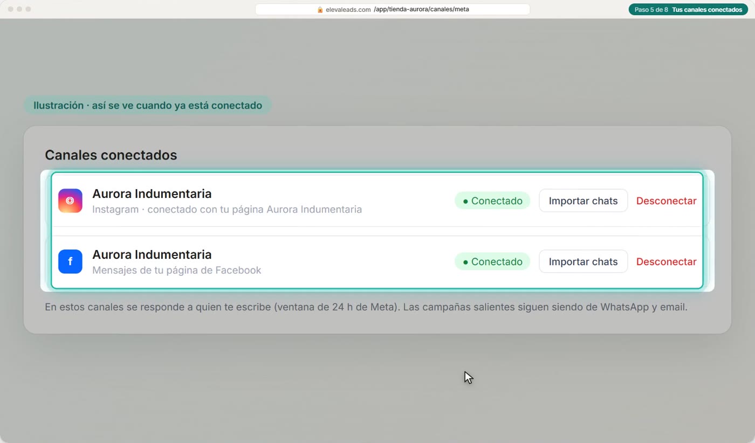Click 'Mensajes de tu página de Facebook' subtitle
755x443 pixels.
[x=177, y=270]
